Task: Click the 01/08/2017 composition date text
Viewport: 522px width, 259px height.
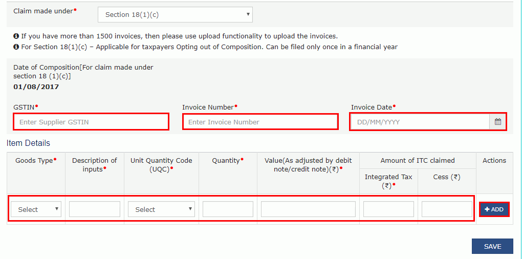Action: (x=36, y=87)
